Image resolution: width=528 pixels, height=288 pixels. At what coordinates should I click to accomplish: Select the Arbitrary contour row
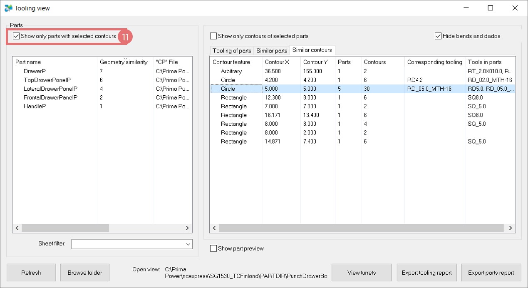[x=231, y=71]
